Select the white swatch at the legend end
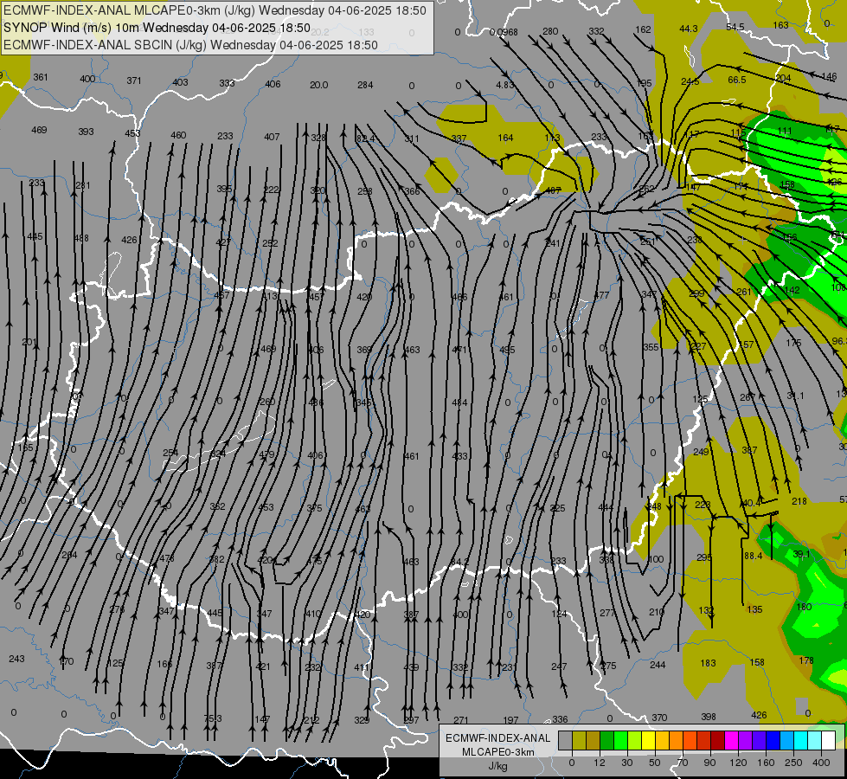The height and width of the screenshot is (779, 847). 828,740
